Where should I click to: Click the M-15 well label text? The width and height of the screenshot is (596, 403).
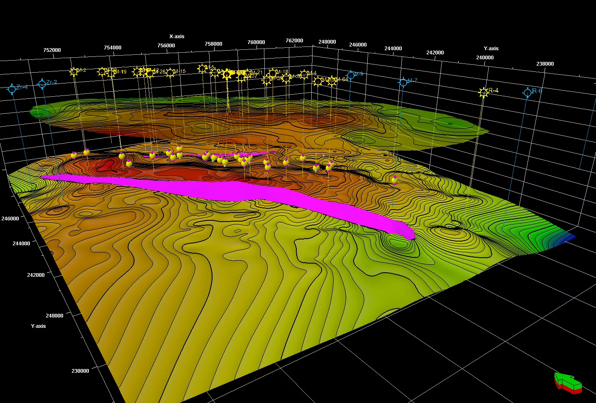179,71
